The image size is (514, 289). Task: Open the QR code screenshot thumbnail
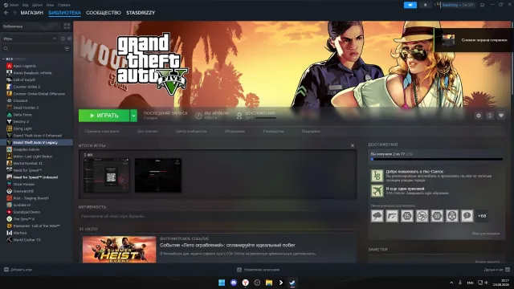[107, 175]
